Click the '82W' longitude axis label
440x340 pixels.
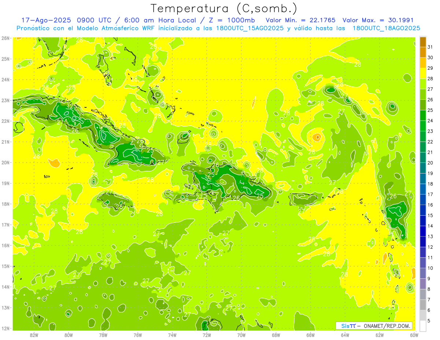coord(34,335)
